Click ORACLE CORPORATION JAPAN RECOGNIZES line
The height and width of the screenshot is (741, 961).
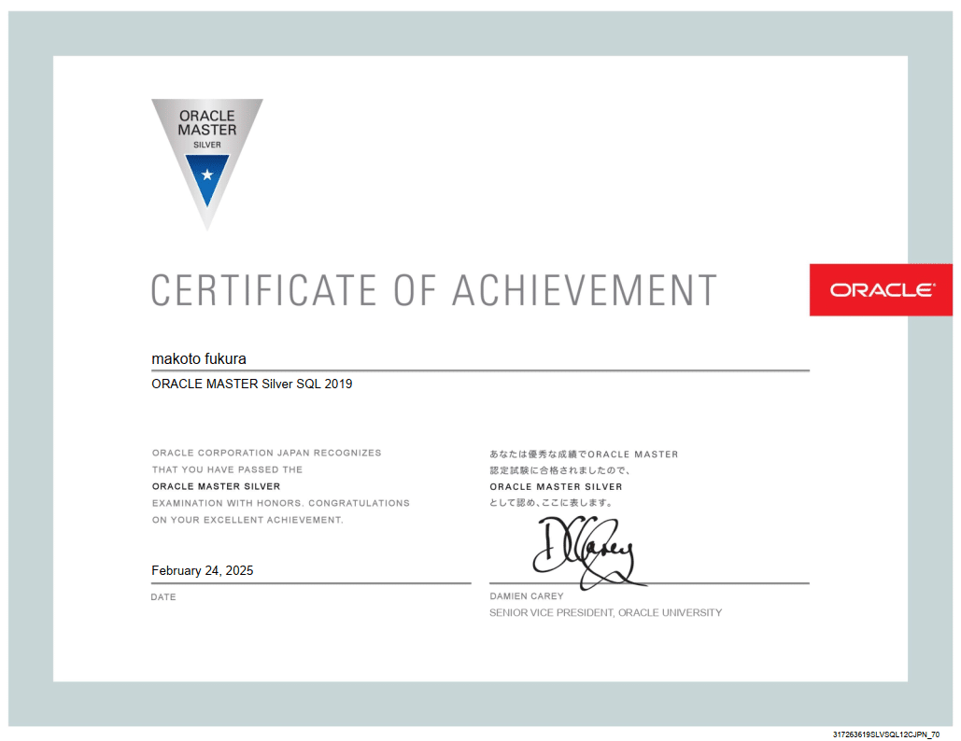[x=266, y=453]
